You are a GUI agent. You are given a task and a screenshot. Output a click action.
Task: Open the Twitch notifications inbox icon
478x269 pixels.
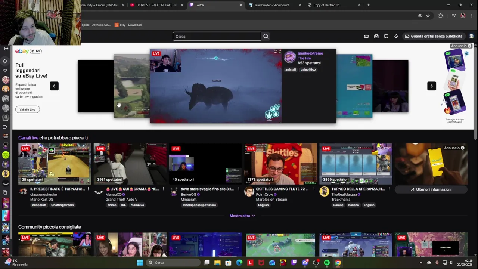[376, 36]
